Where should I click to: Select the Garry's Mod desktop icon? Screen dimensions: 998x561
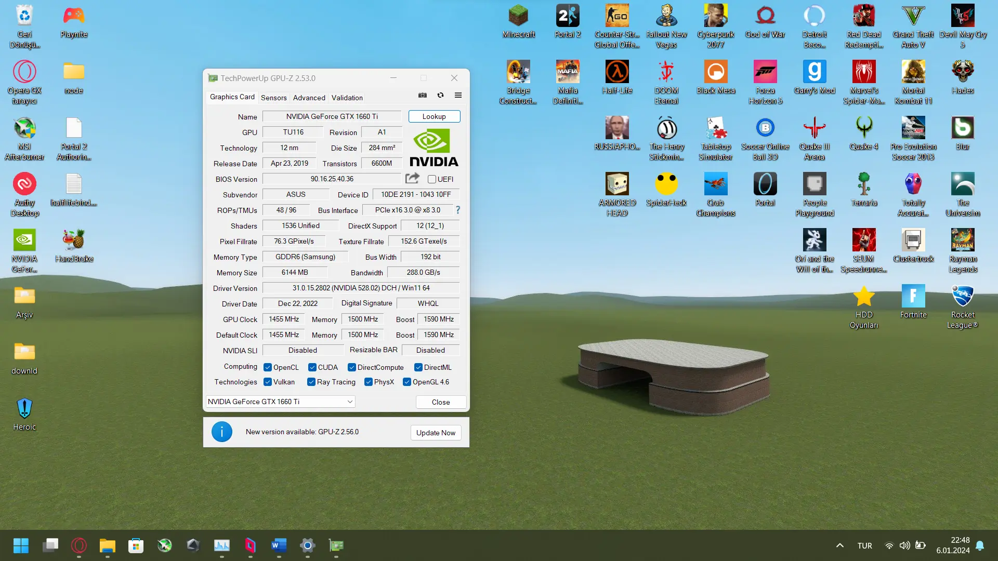coord(815,77)
